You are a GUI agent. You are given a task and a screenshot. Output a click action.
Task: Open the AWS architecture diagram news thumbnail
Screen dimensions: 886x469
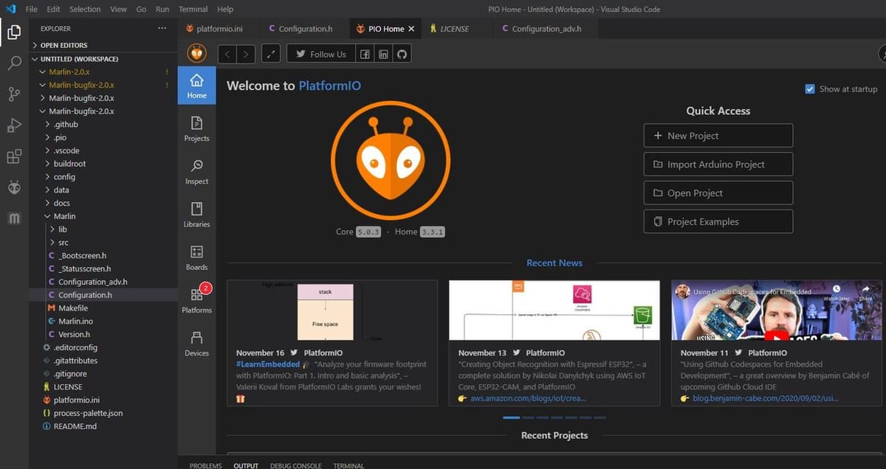click(x=554, y=311)
